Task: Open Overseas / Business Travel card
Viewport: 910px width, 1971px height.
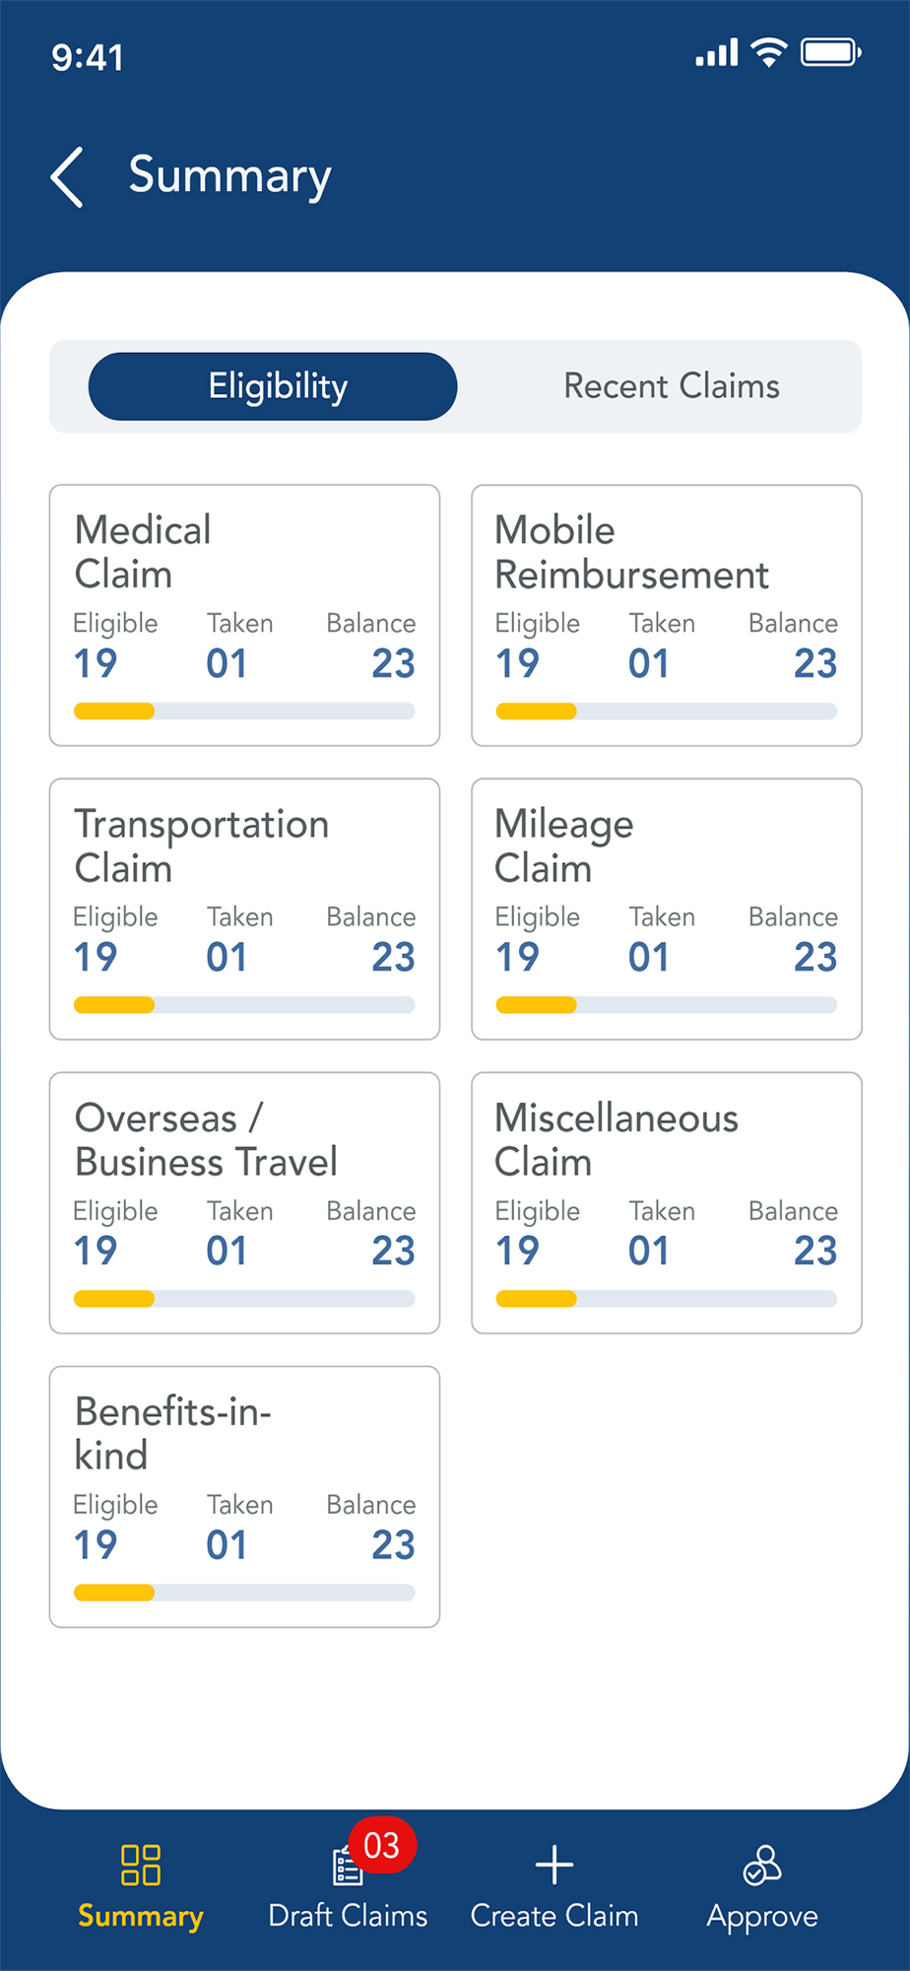Action: pos(244,1202)
